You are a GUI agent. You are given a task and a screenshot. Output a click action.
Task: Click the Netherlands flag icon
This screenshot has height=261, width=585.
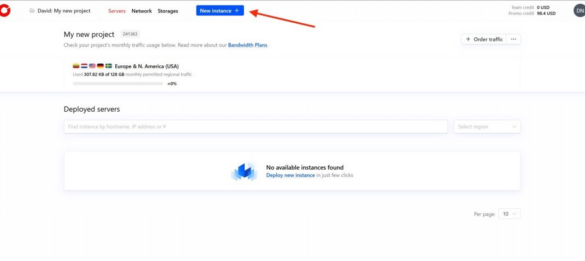(x=84, y=66)
